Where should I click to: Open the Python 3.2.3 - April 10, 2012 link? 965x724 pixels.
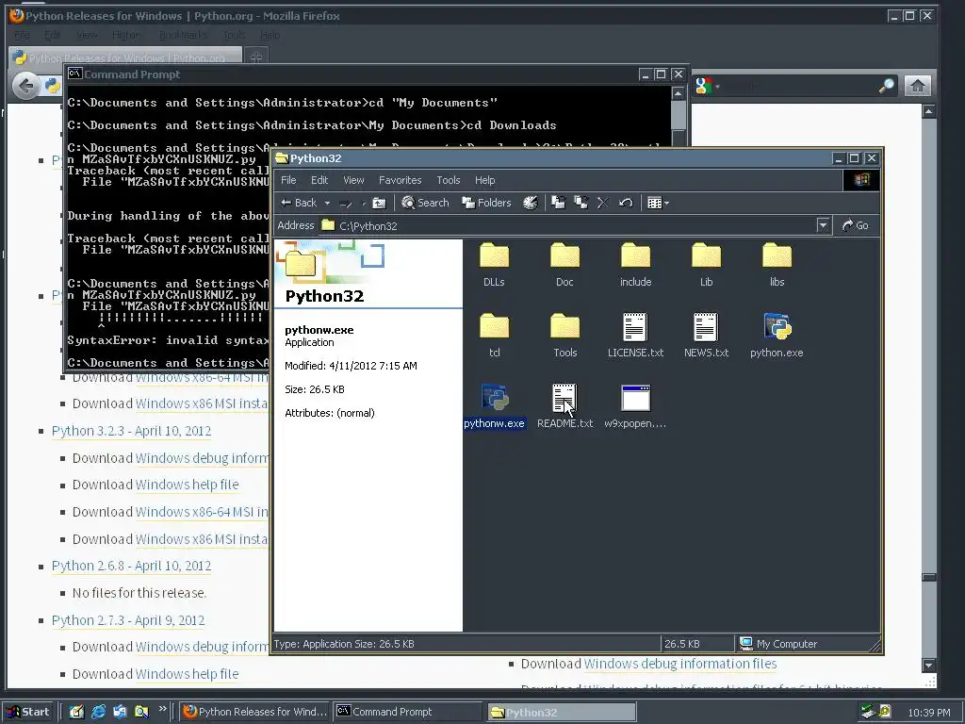[131, 431]
